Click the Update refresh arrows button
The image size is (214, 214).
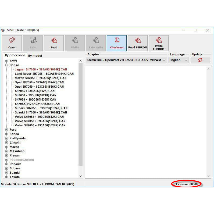(200, 60)
